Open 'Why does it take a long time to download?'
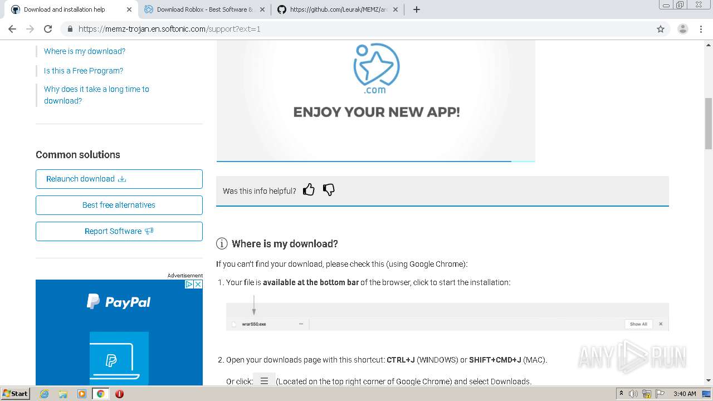713x401 pixels. coord(96,95)
